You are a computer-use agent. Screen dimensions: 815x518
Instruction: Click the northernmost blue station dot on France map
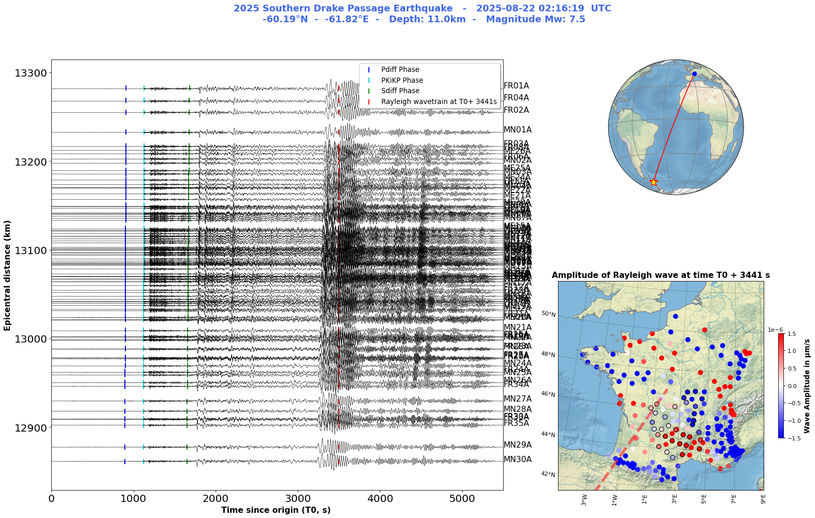click(675, 316)
